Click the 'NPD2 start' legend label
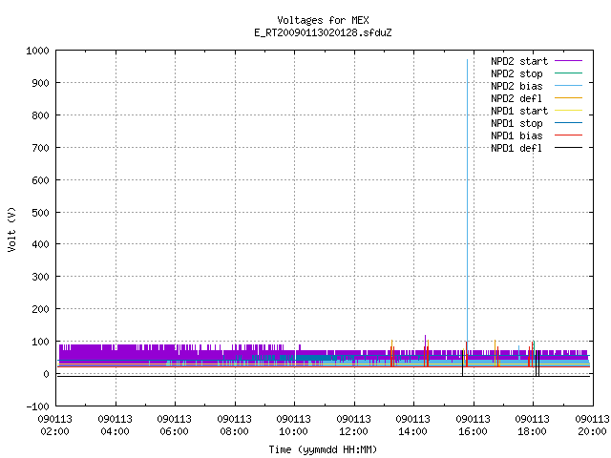The height and width of the screenshot is (458, 611). point(519,61)
